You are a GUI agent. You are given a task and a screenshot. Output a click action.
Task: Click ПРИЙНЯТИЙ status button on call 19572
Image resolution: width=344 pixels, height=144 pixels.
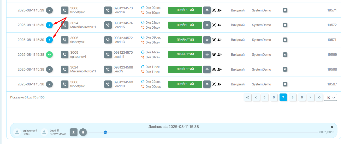pos(185,25)
